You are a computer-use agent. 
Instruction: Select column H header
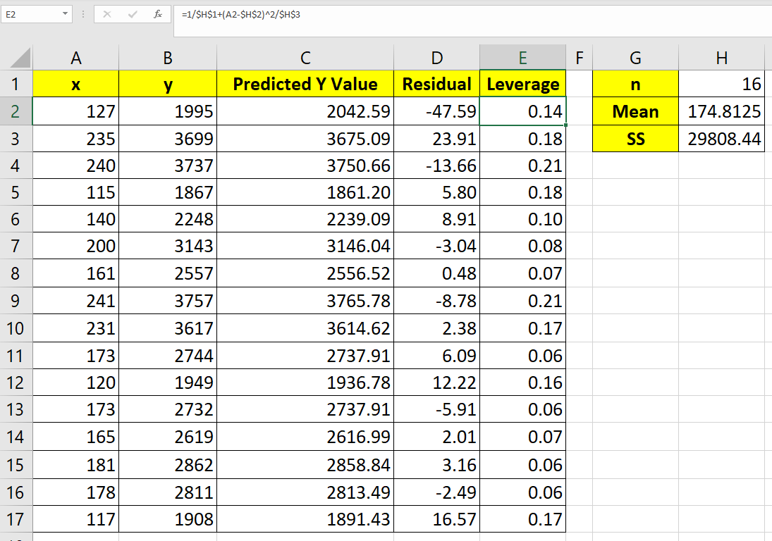(721, 58)
